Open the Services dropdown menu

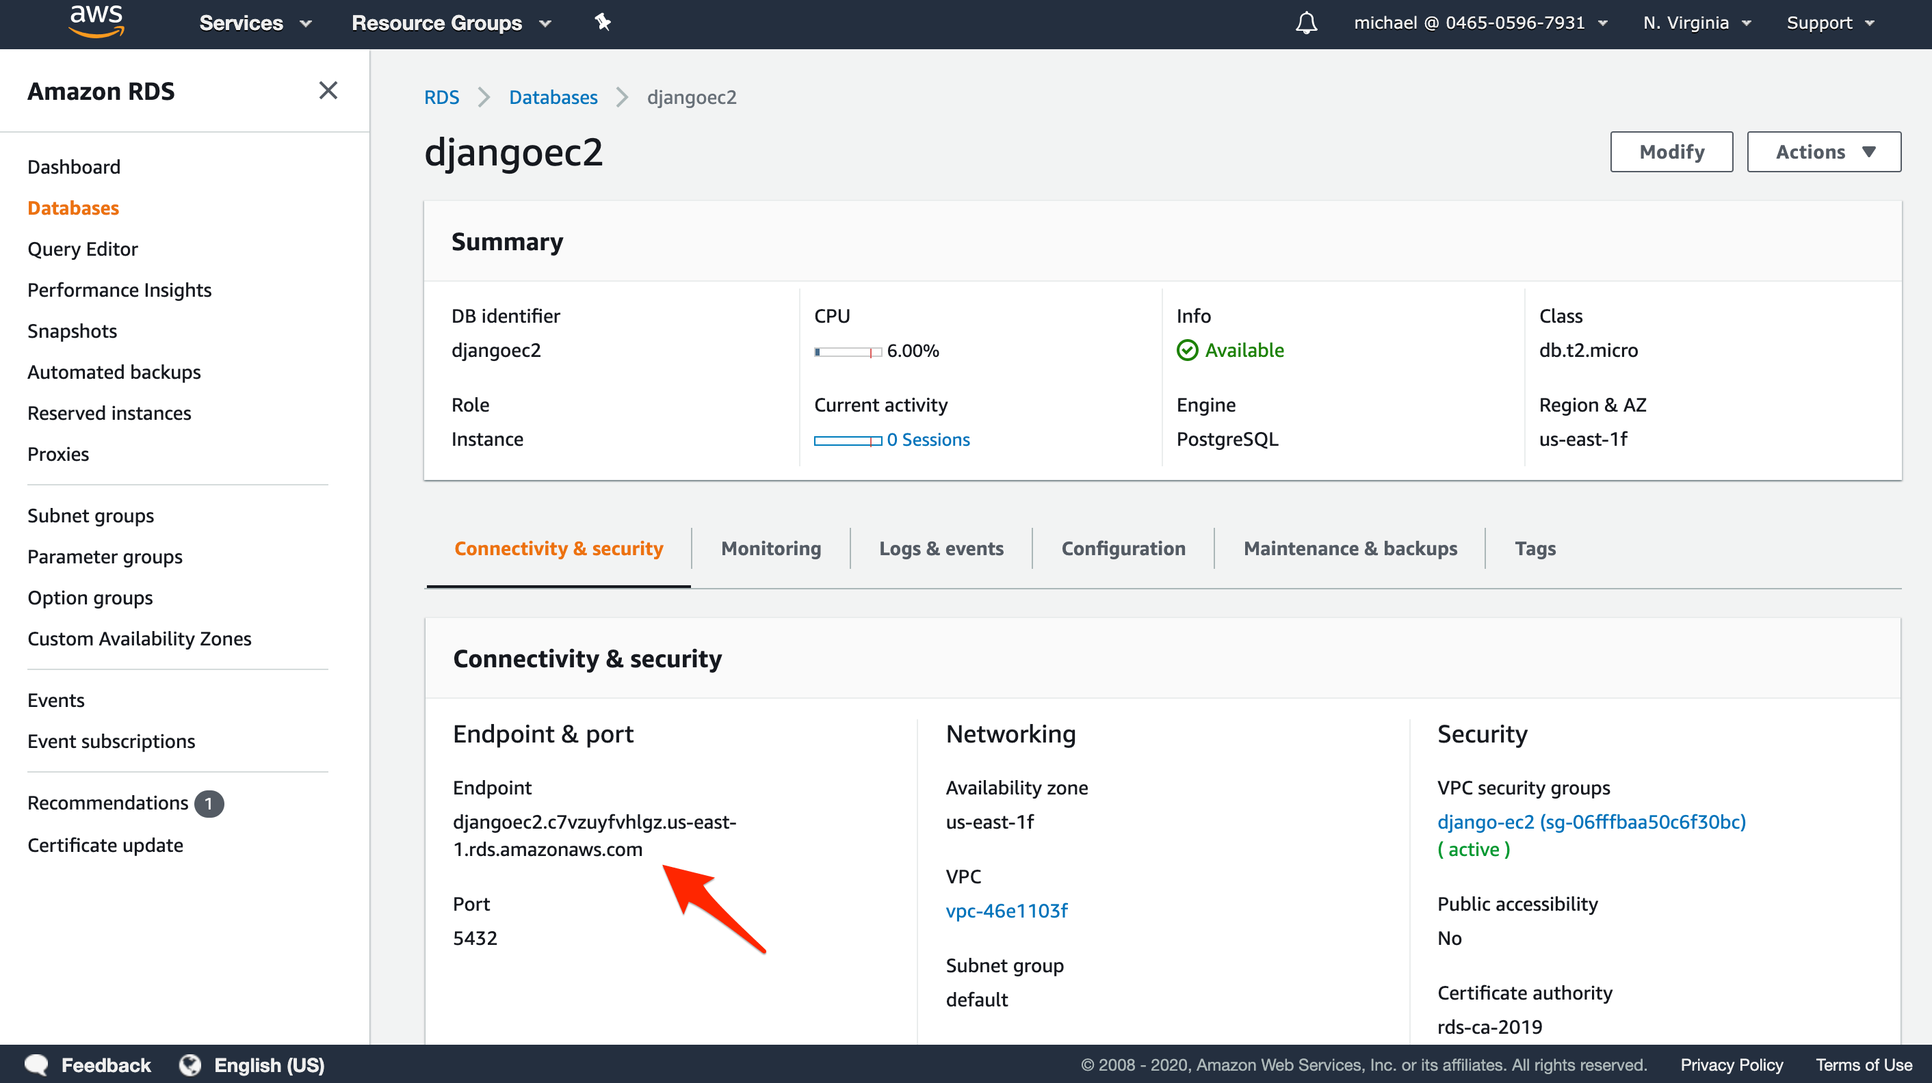point(255,23)
